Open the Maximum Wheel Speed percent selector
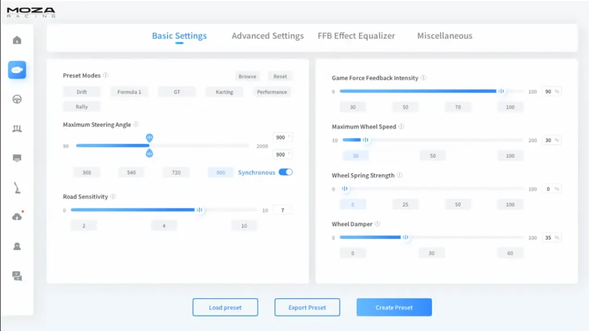This screenshot has height=331, width=589. point(550,140)
